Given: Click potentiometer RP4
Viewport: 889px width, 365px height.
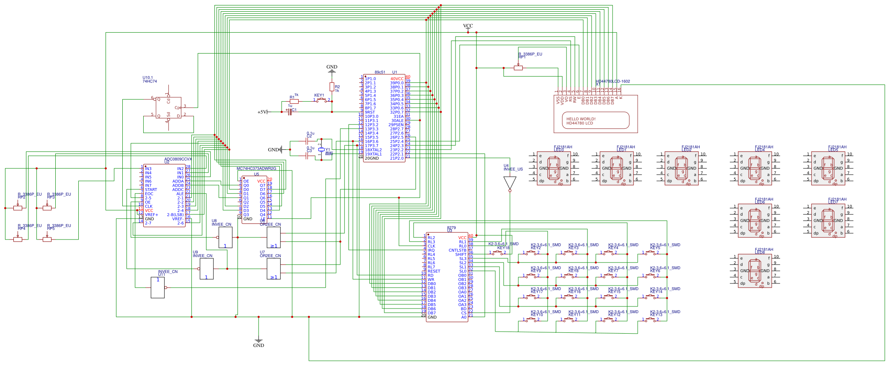Looking at the screenshot, I should [x=18, y=239].
